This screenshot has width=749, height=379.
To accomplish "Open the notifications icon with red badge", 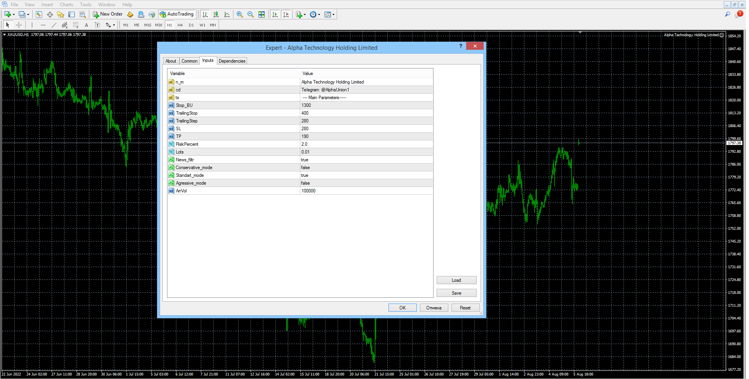I will point(739,14).
